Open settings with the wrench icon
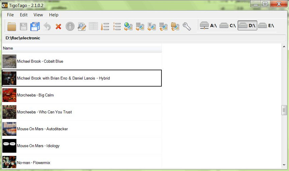This screenshot has height=171, width=289. pos(187,26)
